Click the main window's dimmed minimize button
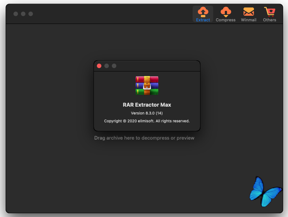This screenshot has height=217, width=288. (x=23, y=14)
